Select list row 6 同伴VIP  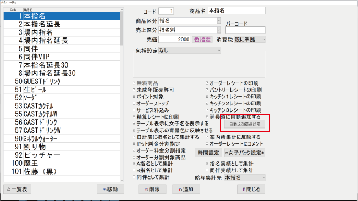[x=62, y=57]
